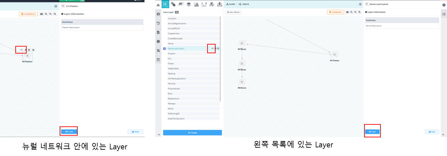Toggle Validation in the VGG16 flow panel
Viewport: 447px width, 156px height.
[336, 12]
